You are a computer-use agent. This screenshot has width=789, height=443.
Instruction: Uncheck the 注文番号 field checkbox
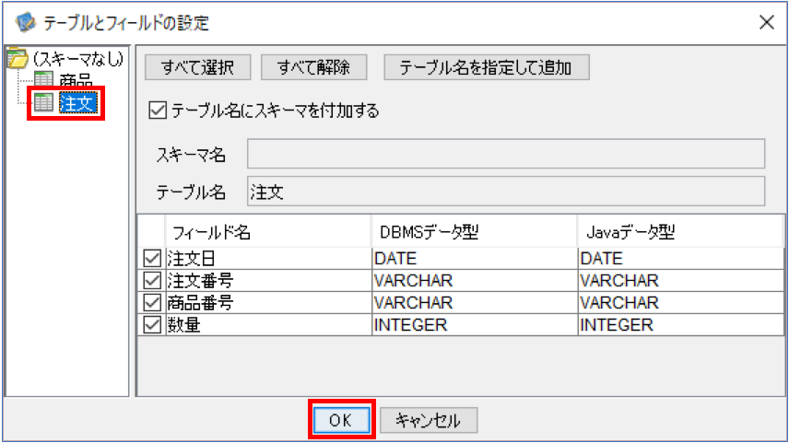(152, 281)
